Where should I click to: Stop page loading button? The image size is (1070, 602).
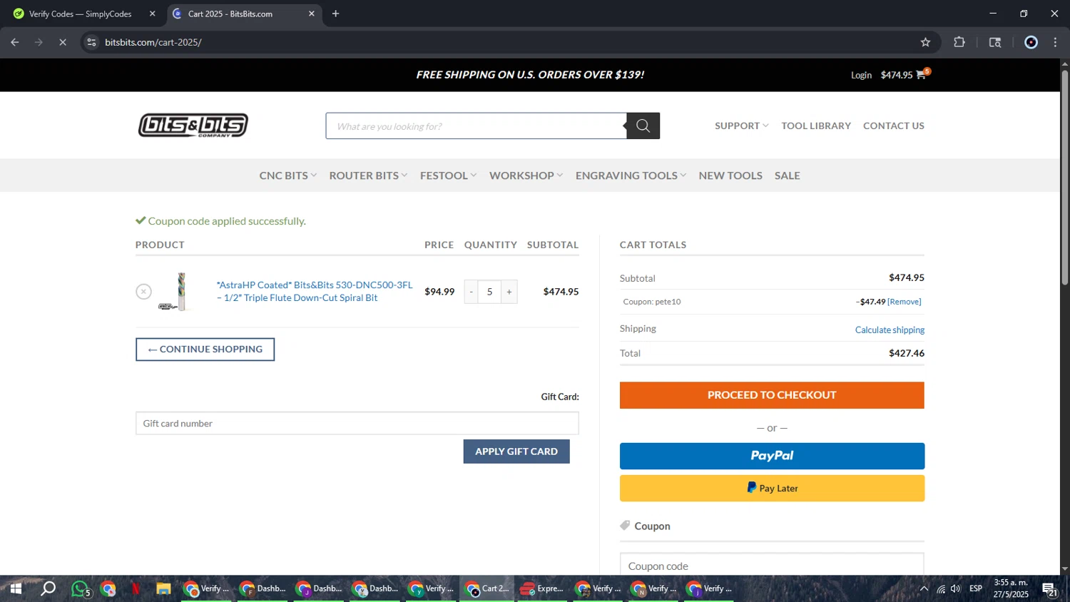point(63,42)
